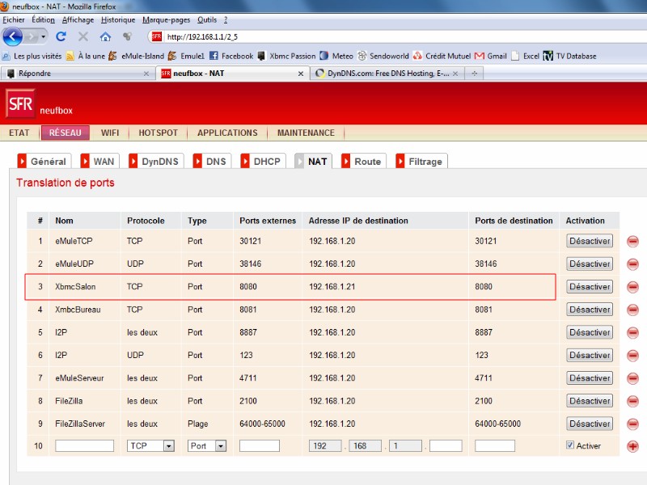Focus the Ports externes field in row 10
The image size is (647, 485).
coord(260,446)
